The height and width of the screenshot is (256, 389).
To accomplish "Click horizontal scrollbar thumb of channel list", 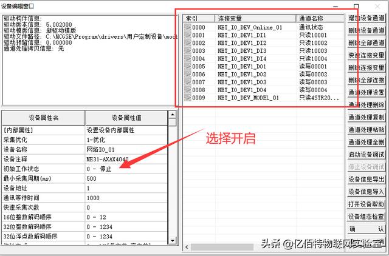I will 222,247.
